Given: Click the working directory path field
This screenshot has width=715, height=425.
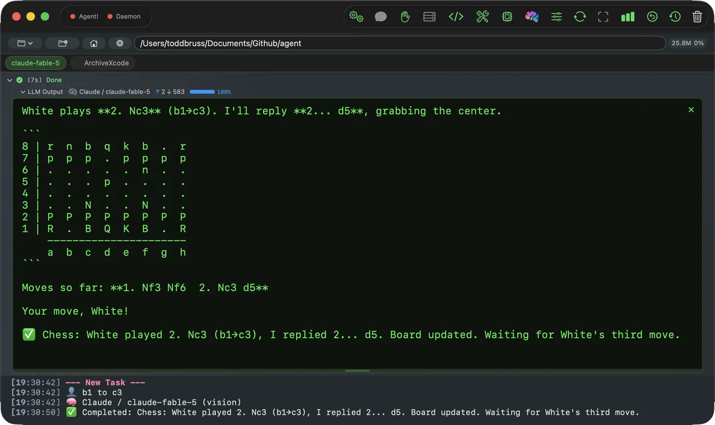Looking at the screenshot, I should point(400,43).
